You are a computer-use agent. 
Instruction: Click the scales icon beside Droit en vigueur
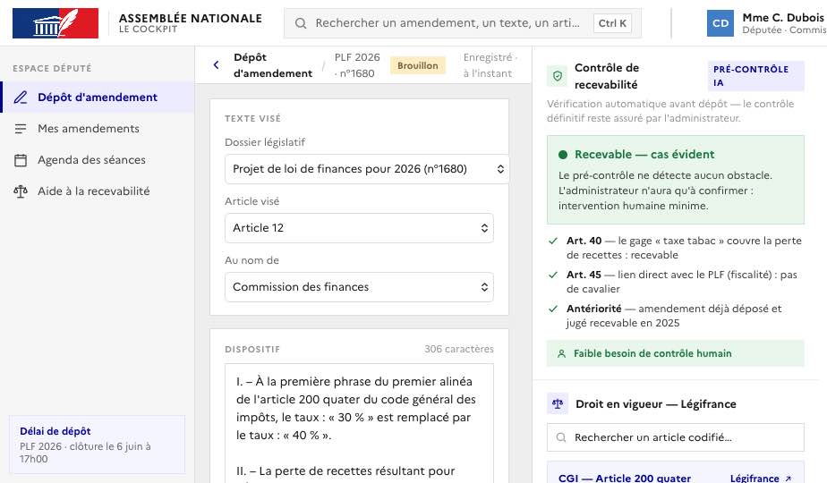558,404
